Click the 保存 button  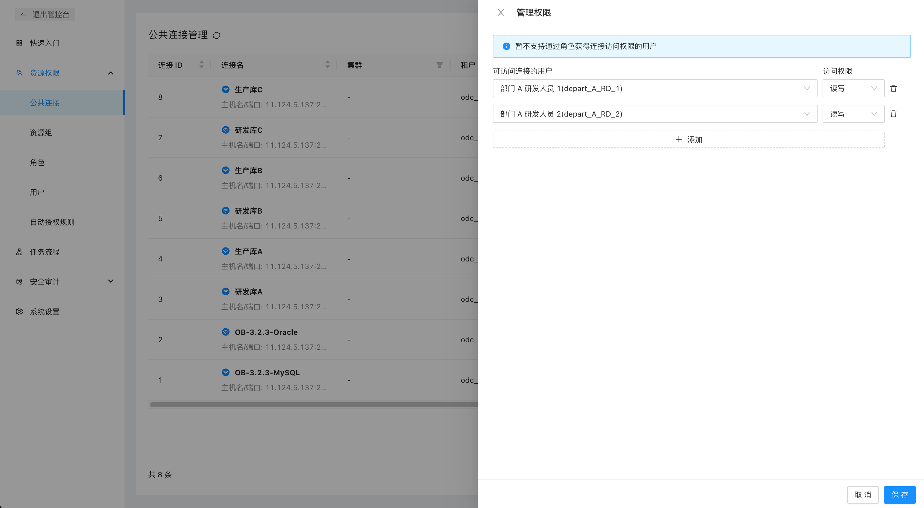[899, 495]
